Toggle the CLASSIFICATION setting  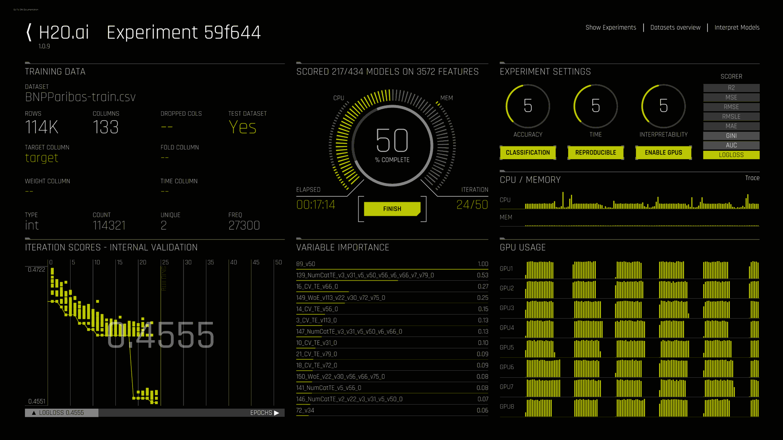(x=528, y=152)
